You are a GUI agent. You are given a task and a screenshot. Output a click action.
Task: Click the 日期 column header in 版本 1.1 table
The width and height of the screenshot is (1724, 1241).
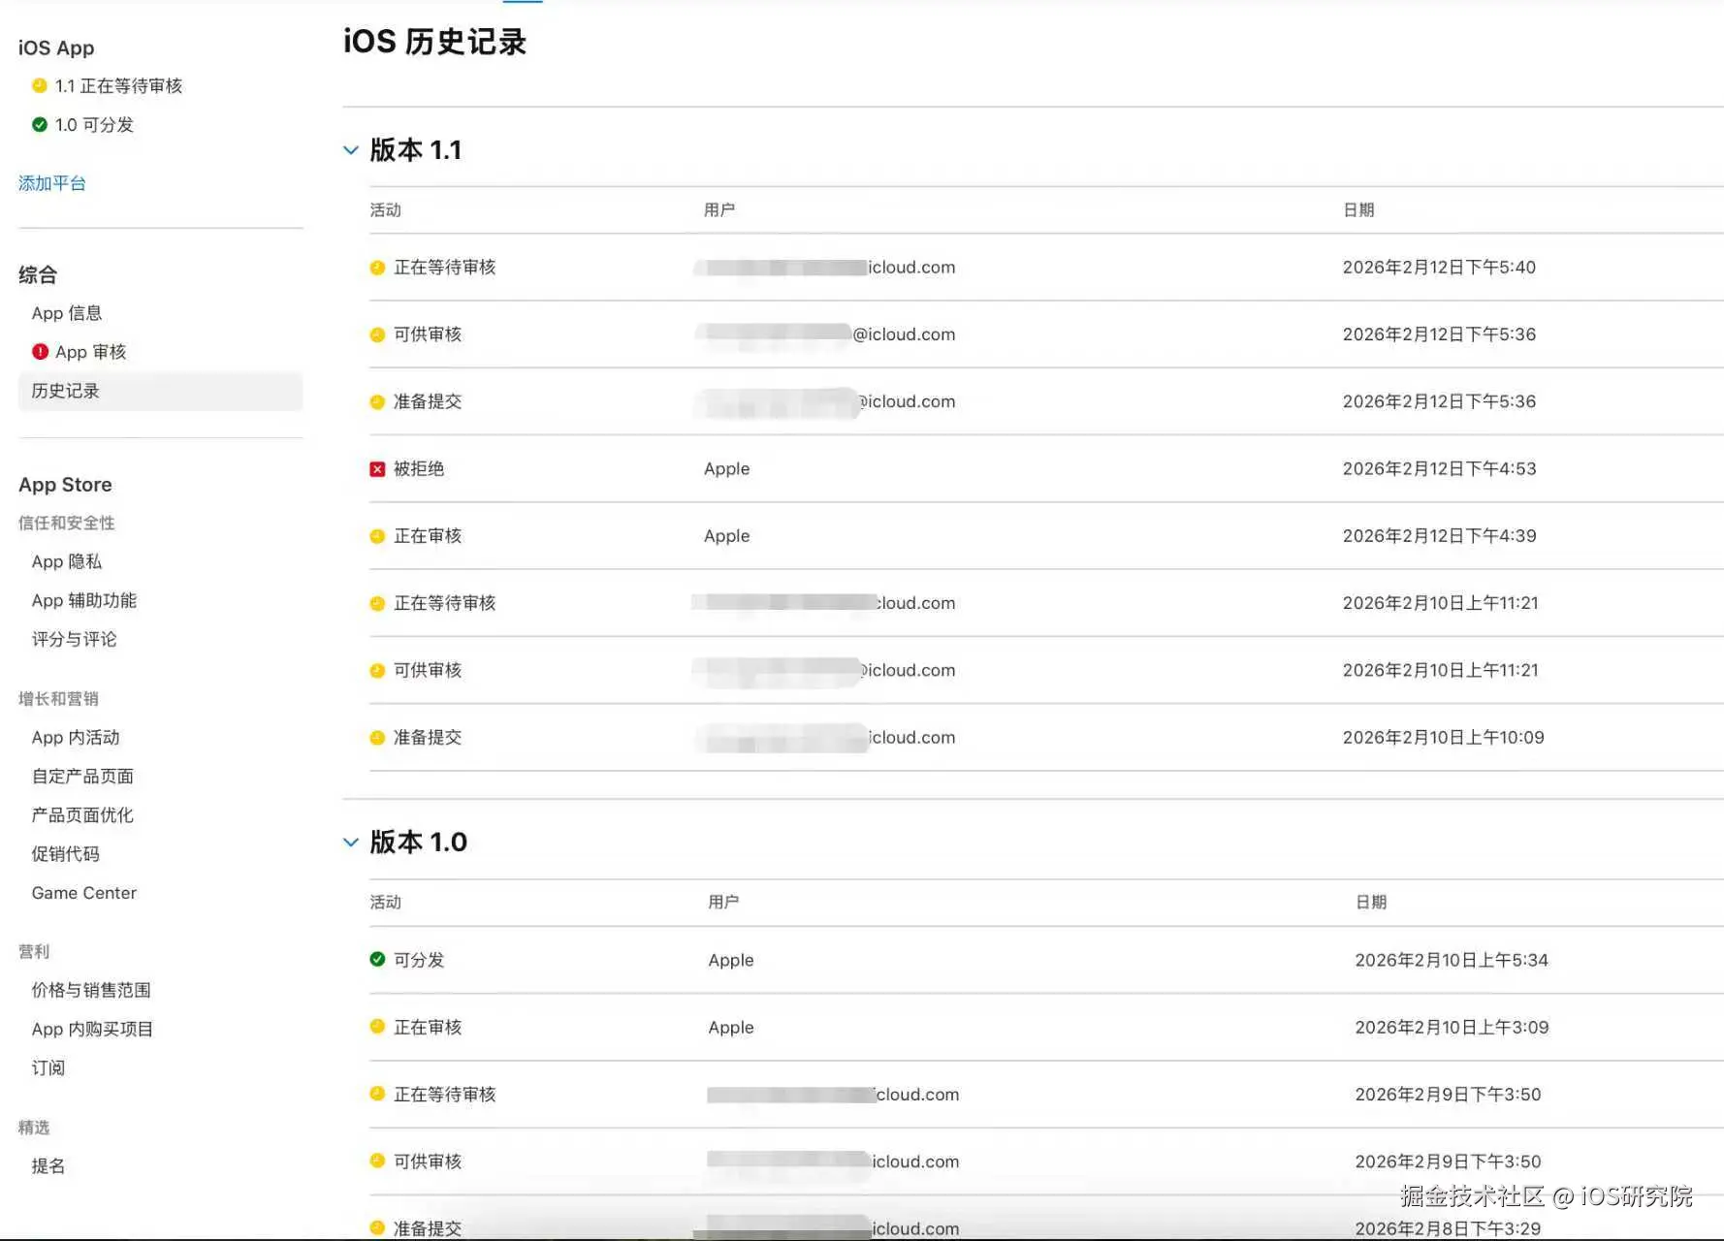pyautogui.click(x=1358, y=210)
